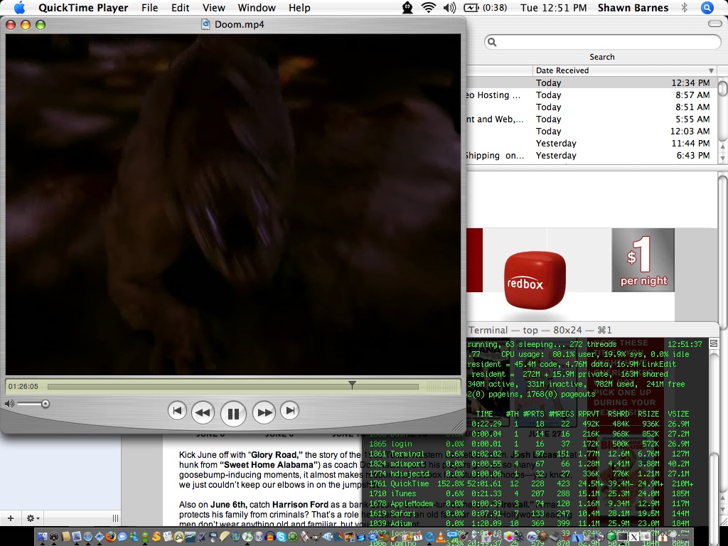Click the magnifier icon in Mail search
Image resolution: width=728 pixels, height=546 pixels.
[x=492, y=42]
